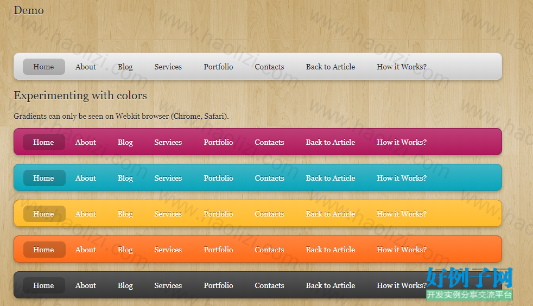The height and width of the screenshot is (306, 533).
Task: Open Blog in the orange navigation bar
Action: click(125, 250)
